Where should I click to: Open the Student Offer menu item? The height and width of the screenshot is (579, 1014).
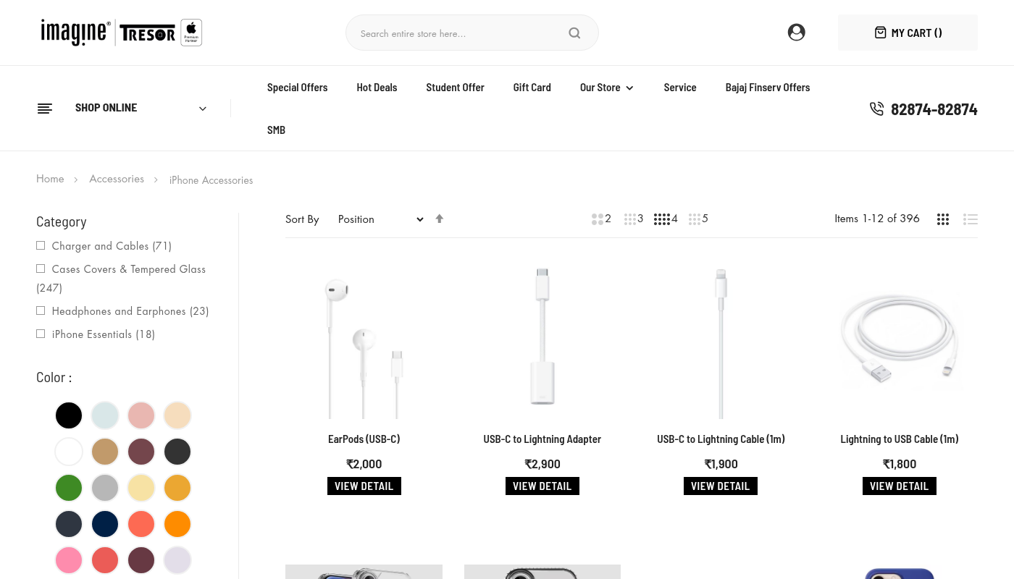click(x=455, y=88)
